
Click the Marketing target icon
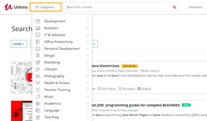pos(38,62)
